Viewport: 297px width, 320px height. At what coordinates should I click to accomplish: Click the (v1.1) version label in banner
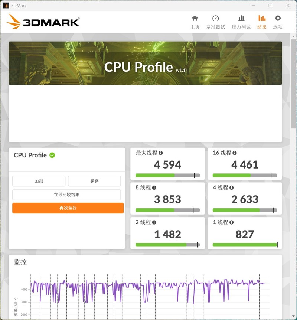(x=181, y=70)
